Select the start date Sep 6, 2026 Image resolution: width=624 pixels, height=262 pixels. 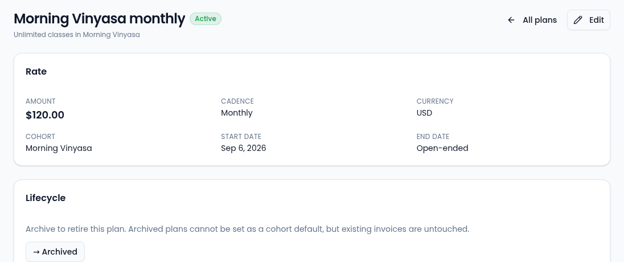(x=244, y=148)
